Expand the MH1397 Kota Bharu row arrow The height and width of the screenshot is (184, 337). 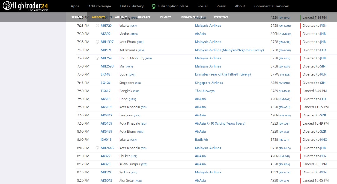point(97,42)
